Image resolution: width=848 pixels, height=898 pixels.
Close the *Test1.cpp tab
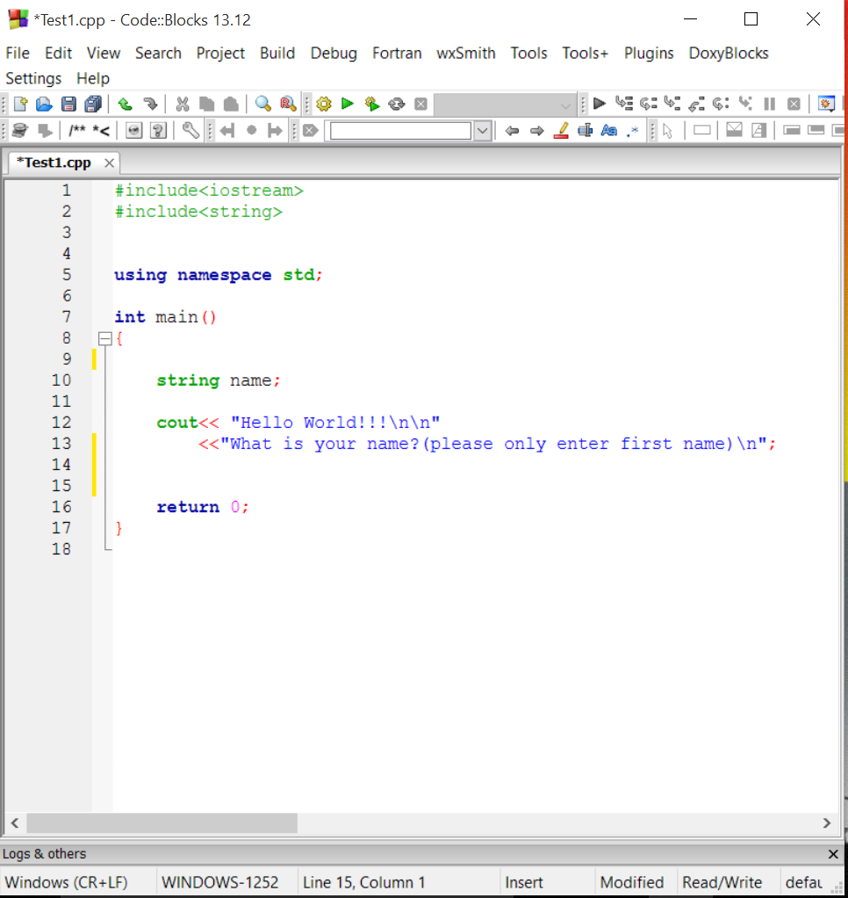[109, 163]
